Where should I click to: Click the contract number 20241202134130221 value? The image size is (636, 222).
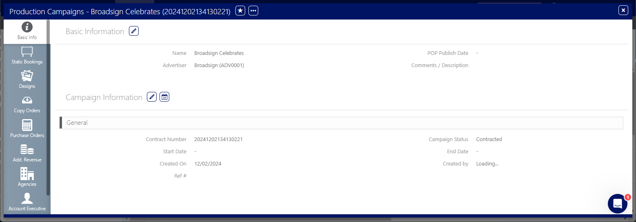[218, 139]
